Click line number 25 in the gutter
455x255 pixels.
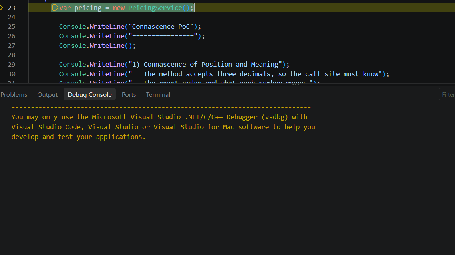pyautogui.click(x=12, y=27)
